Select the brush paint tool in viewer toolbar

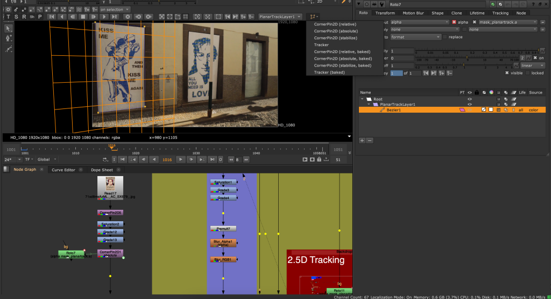tap(9, 49)
